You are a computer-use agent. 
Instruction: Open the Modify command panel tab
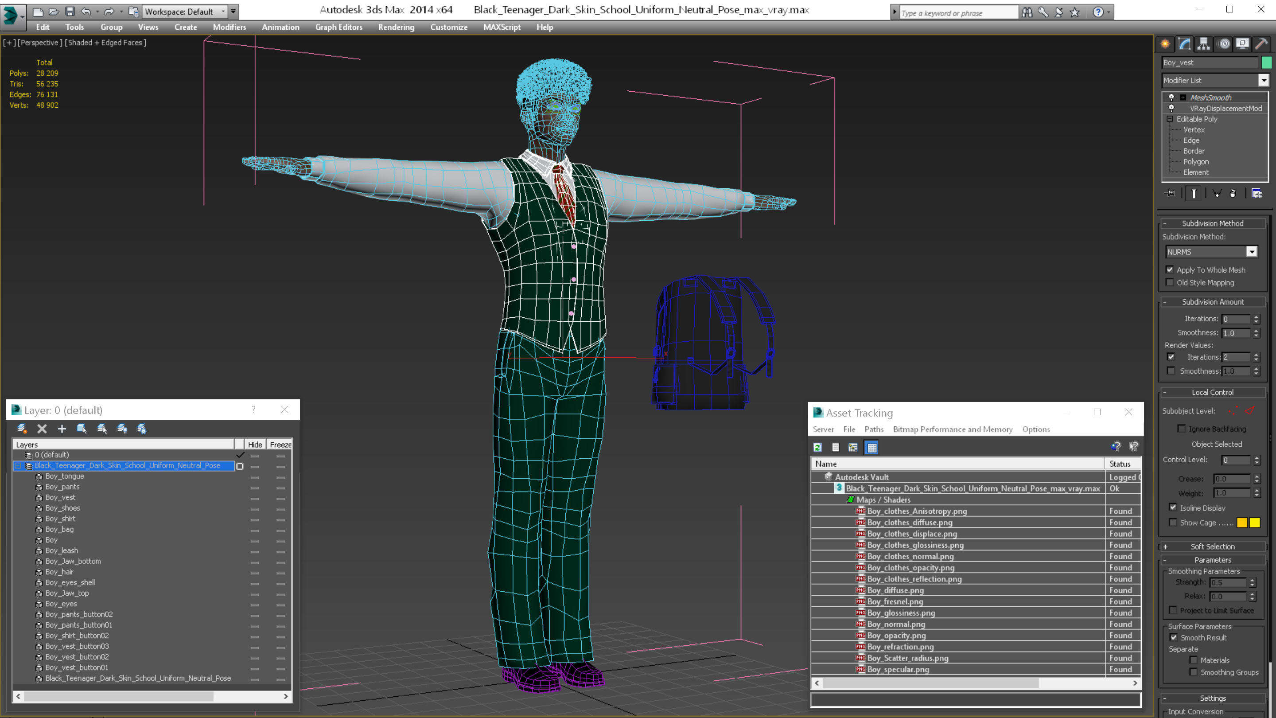(x=1184, y=44)
